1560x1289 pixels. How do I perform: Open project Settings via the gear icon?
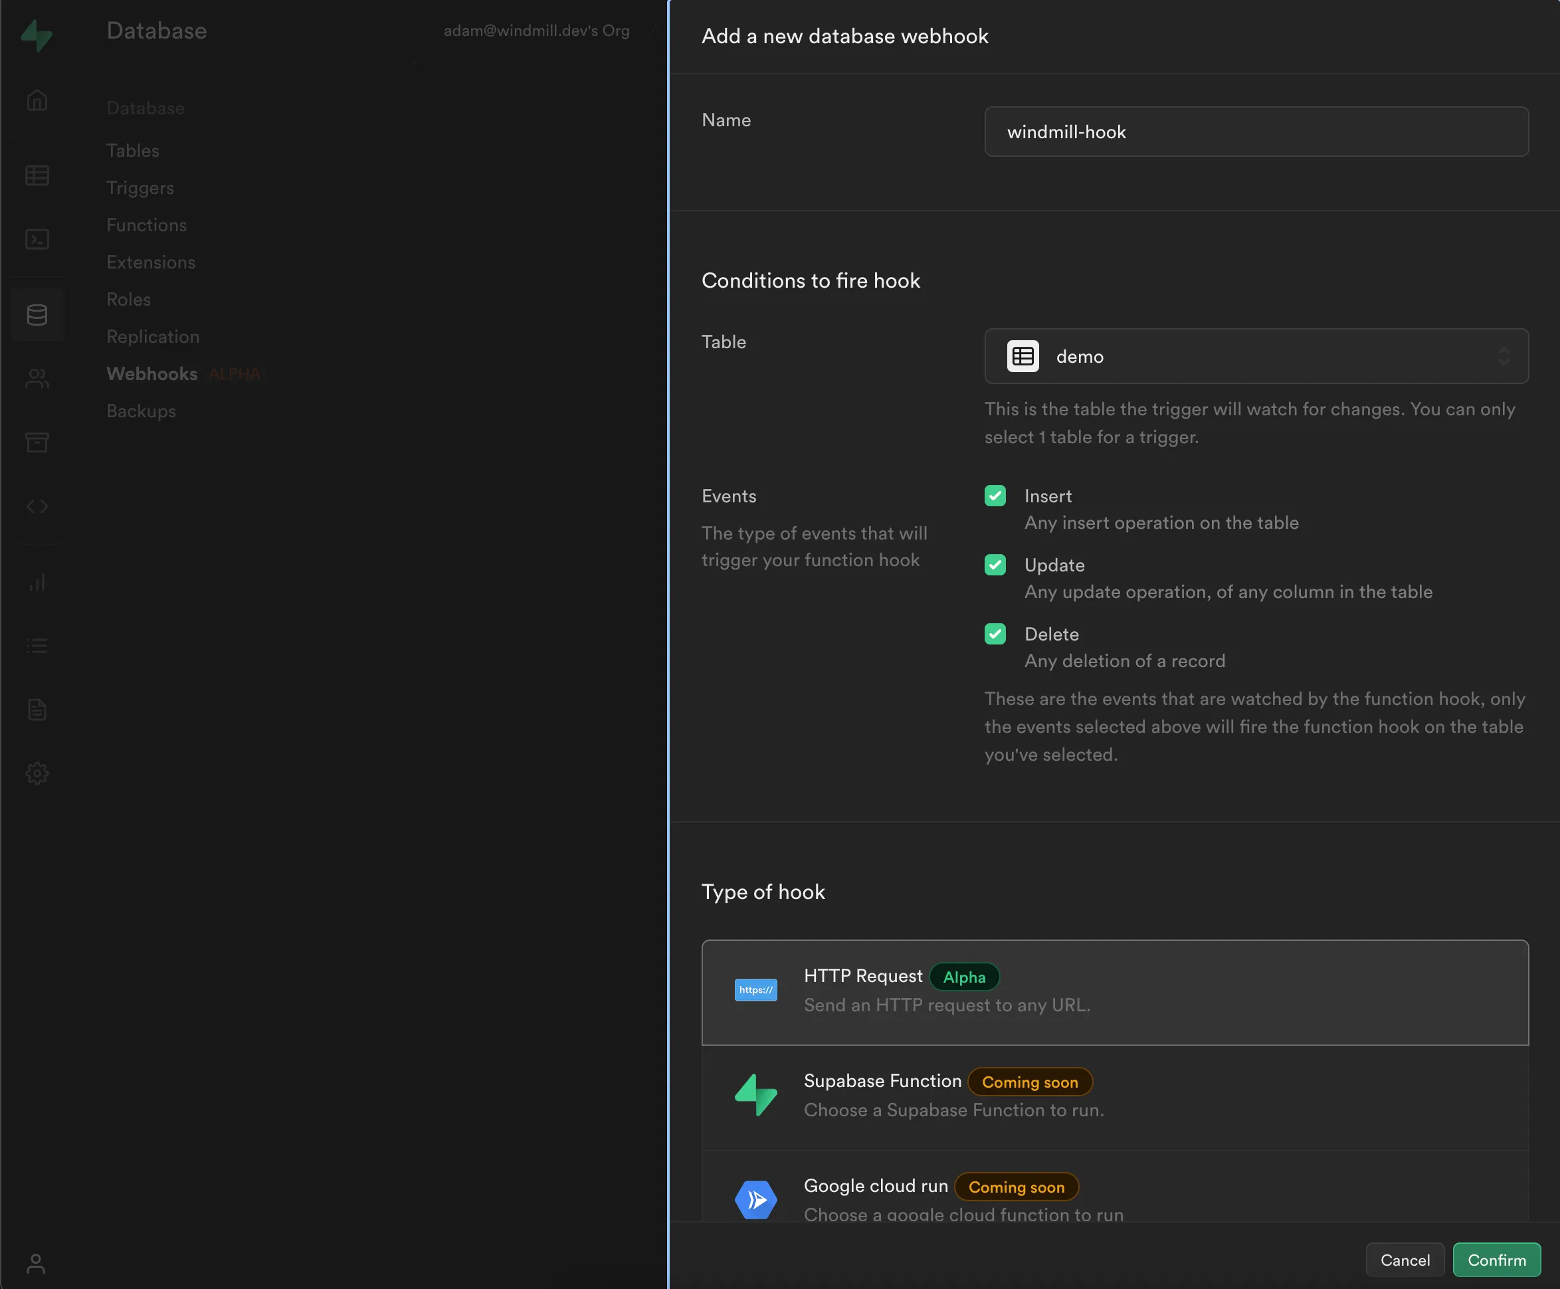[x=37, y=772]
